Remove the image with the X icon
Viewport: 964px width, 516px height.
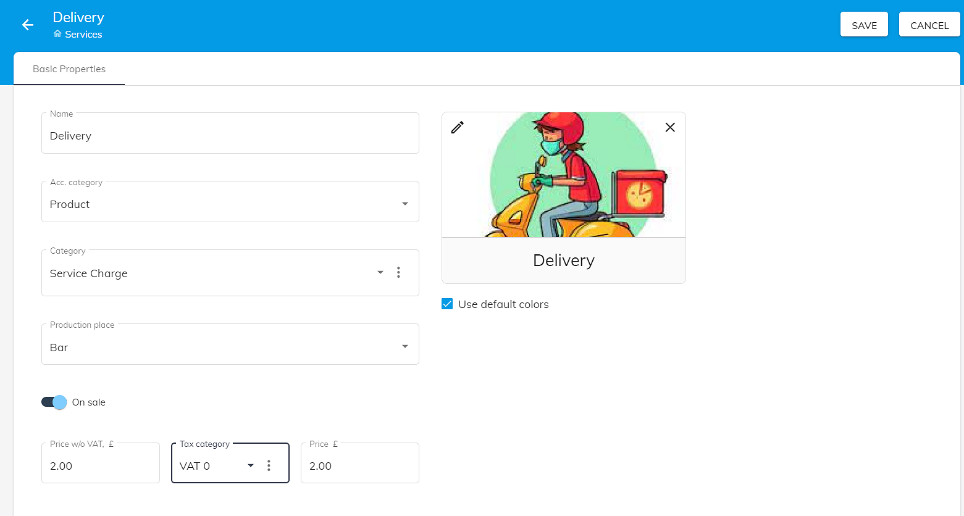click(670, 127)
